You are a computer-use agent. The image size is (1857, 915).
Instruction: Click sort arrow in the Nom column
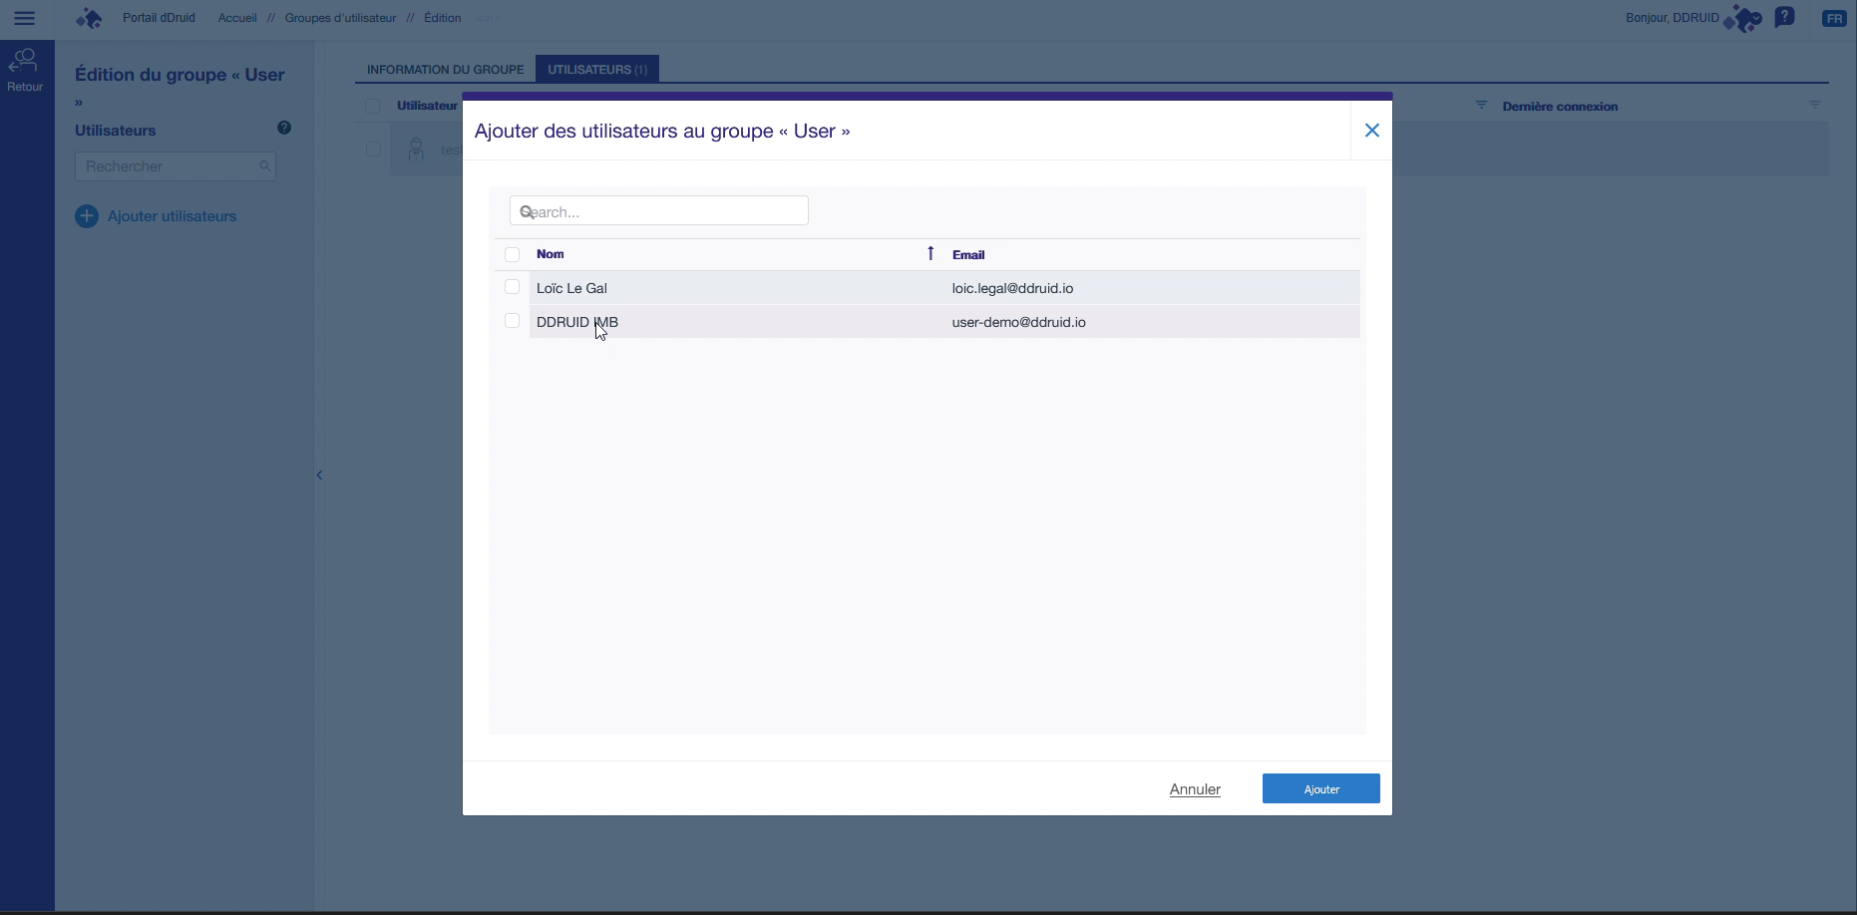pyautogui.click(x=930, y=253)
